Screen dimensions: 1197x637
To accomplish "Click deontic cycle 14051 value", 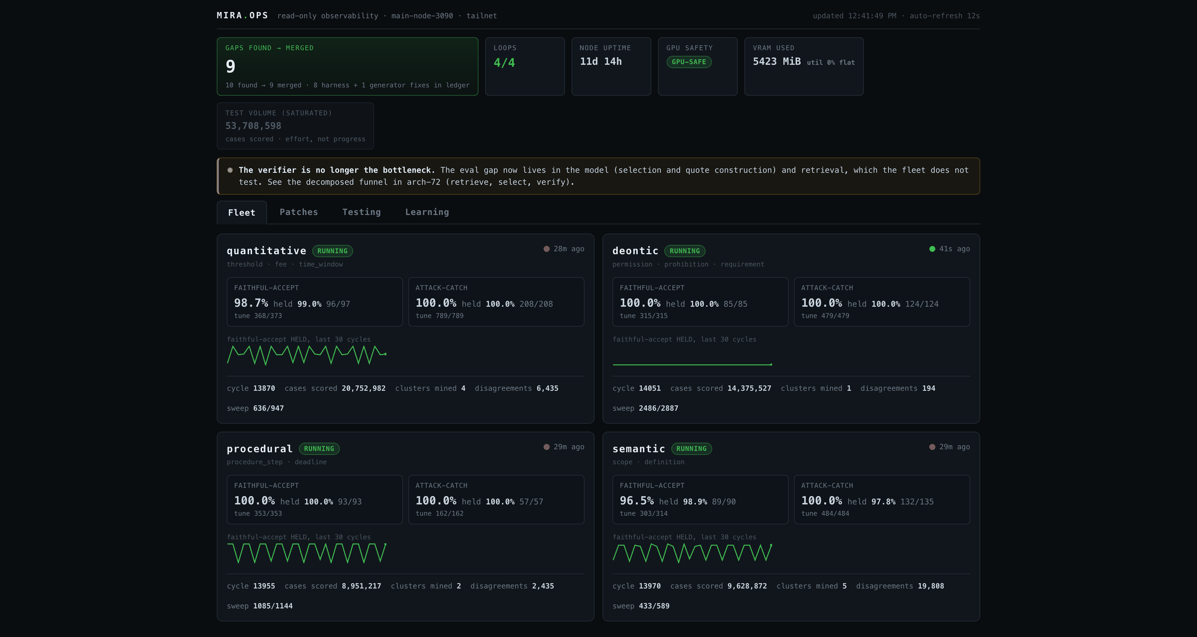I will click(x=650, y=388).
